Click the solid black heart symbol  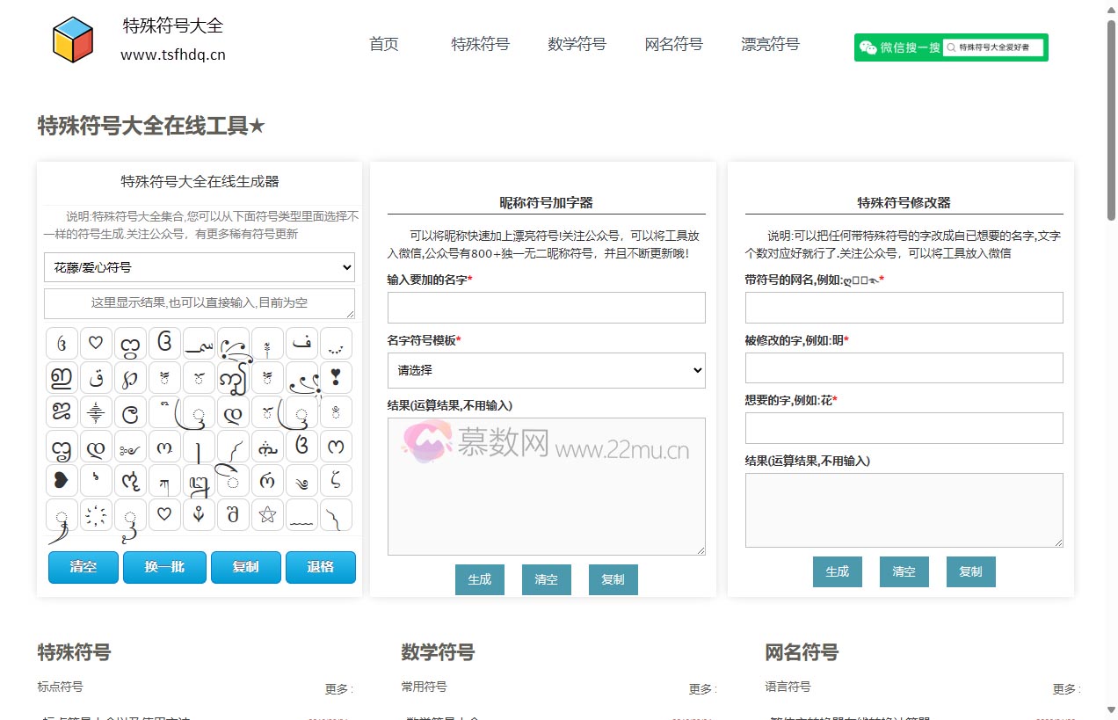[x=62, y=481]
